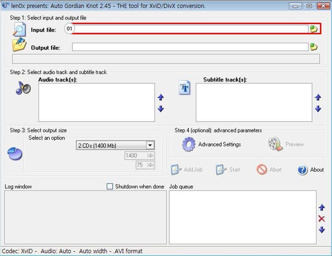Move subtitle track up with the arrow
This screenshot has width=332, height=256.
click(318, 97)
